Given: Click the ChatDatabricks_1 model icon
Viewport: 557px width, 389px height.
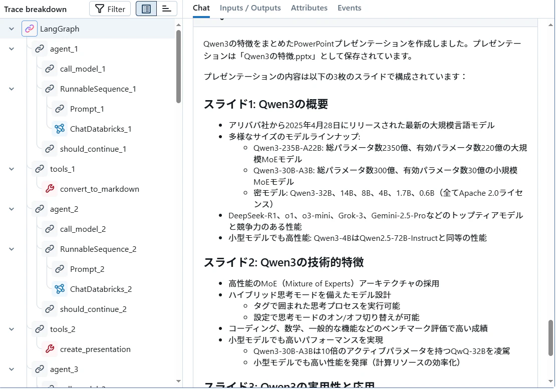Looking at the screenshot, I should [59, 129].
